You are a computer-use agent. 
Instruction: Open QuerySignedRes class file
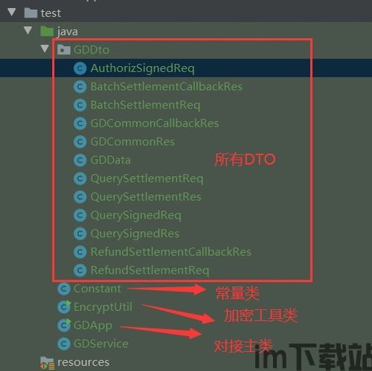pyautogui.click(x=135, y=233)
